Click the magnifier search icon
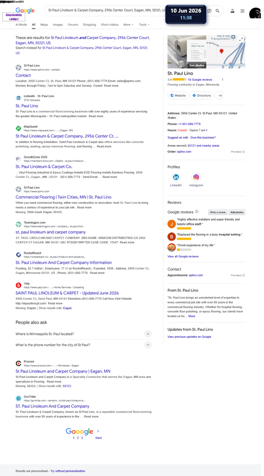This screenshot has width=264, height=476. click(x=218, y=11)
